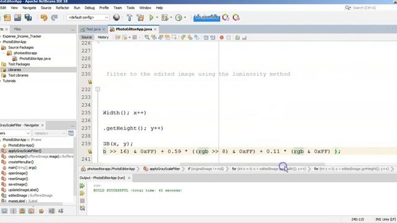Open the Tools menu
Viewport: 397px width, 223px height.
tap(130, 8)
